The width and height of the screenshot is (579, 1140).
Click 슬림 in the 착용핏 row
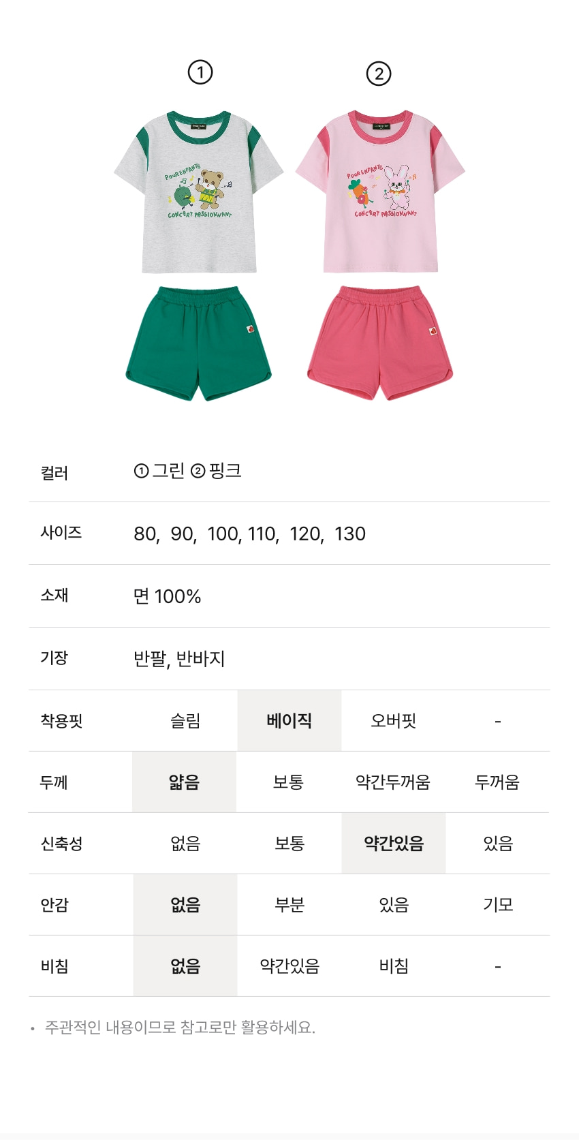point(185,720)
